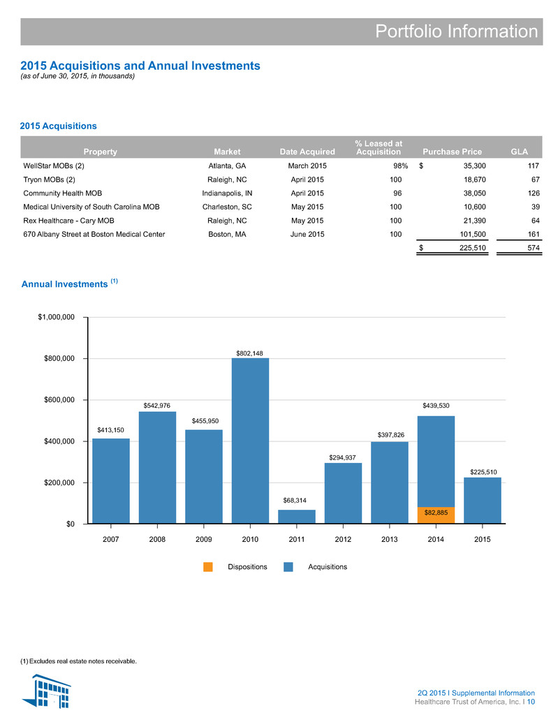Select '670 Albany Street at Boston Medical Center'

point(94,235)
